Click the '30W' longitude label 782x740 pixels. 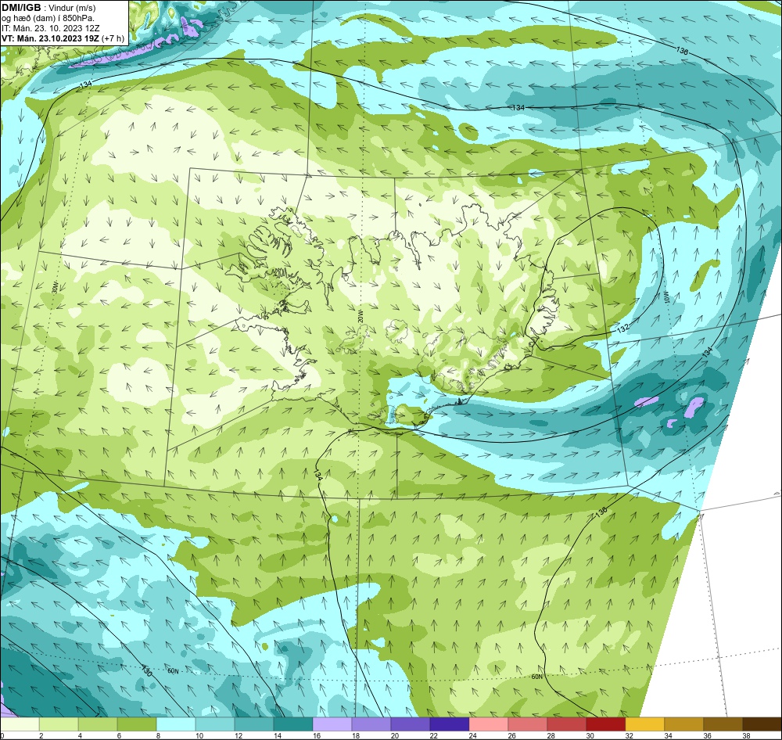click(x=55, y=287)
